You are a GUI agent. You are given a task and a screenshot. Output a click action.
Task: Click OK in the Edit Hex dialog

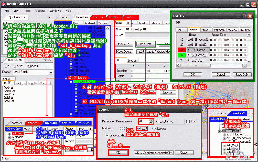[x=192, y=75]
